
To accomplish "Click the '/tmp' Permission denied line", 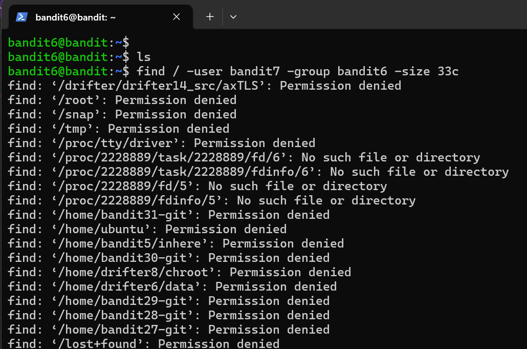I will pos(119,129).
